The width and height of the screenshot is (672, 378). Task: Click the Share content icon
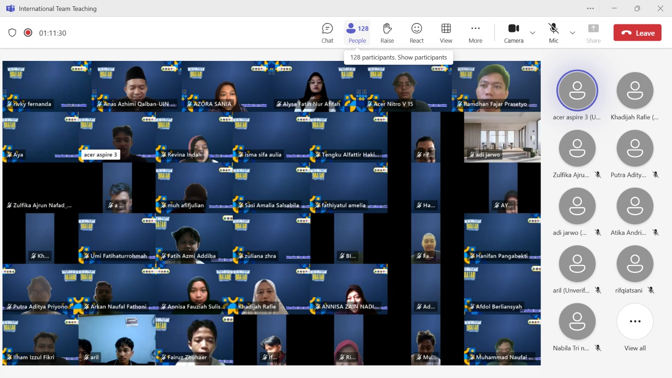[593, 33]
